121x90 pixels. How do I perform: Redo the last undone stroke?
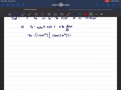click(103, 5)
